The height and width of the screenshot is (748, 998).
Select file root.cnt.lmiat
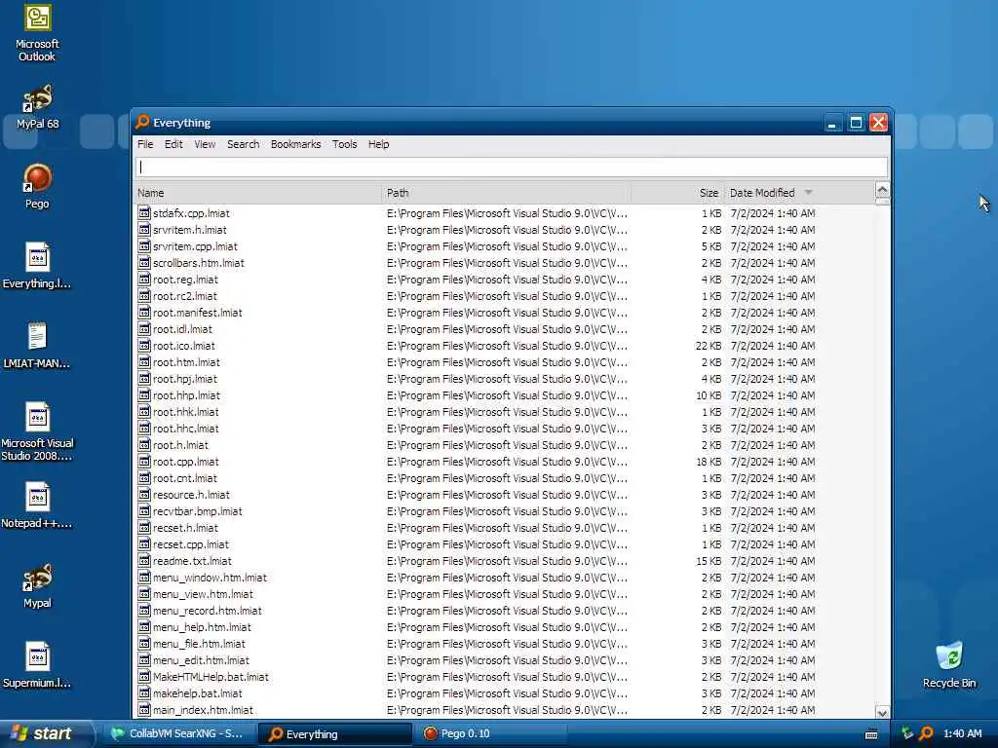click(x=184, y=477)
